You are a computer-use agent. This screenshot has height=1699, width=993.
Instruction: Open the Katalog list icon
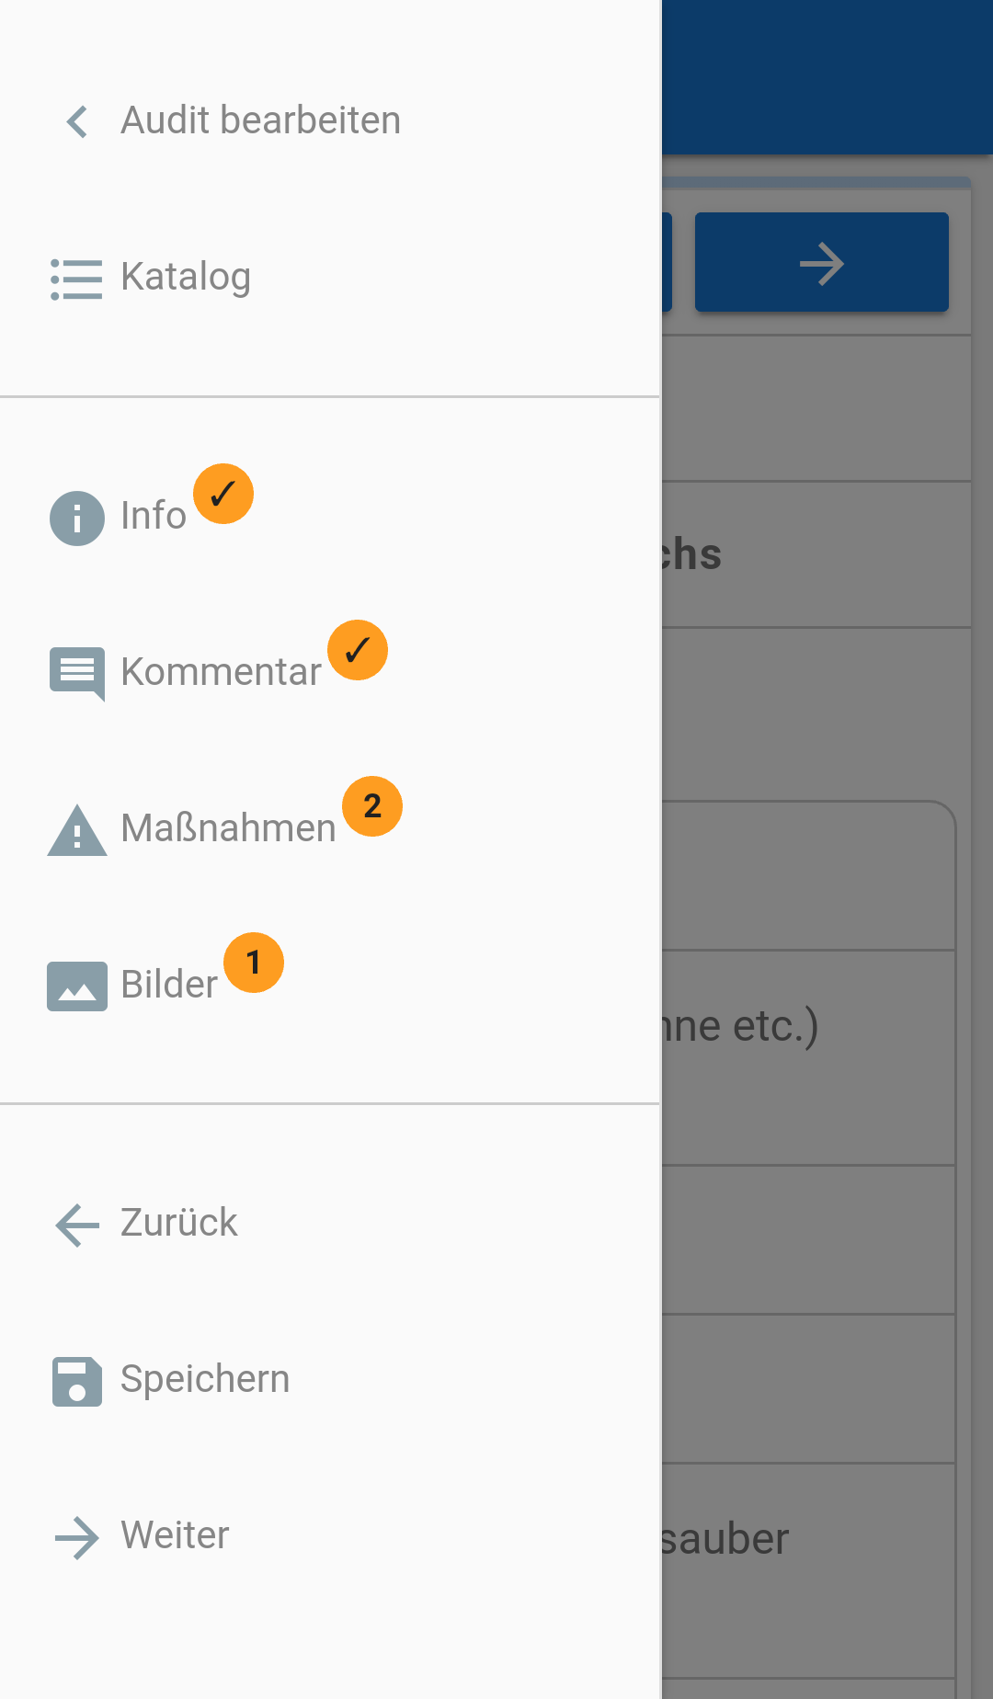click(x=76, y=279)
